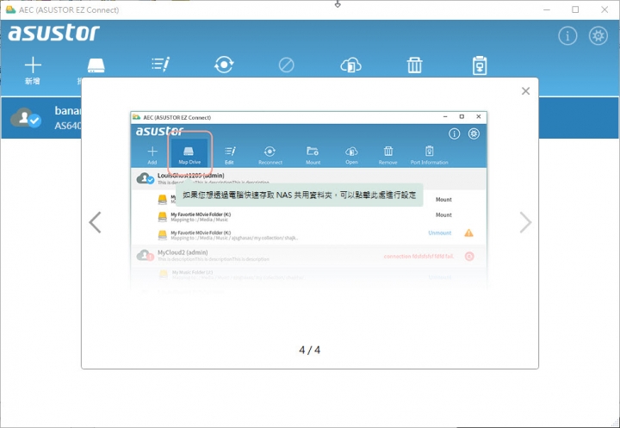Click the Remove trash can toolbar icon
The height and width of the screenshot is (428, 620).
(x=415, y=65)
